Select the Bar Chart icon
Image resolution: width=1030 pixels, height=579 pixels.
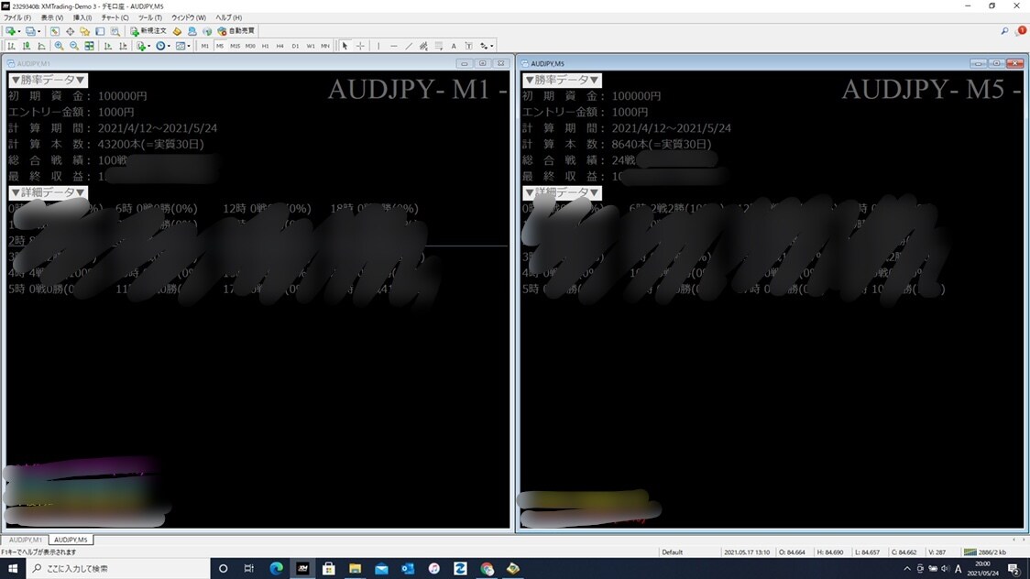tap(11, 46)
